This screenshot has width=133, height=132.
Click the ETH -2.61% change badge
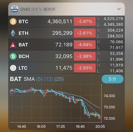tap(85, 33)
